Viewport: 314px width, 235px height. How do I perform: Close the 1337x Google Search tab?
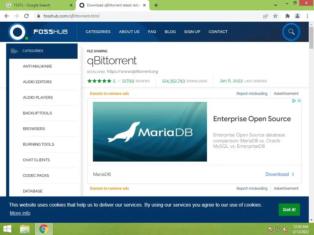(x=71, y=5)
